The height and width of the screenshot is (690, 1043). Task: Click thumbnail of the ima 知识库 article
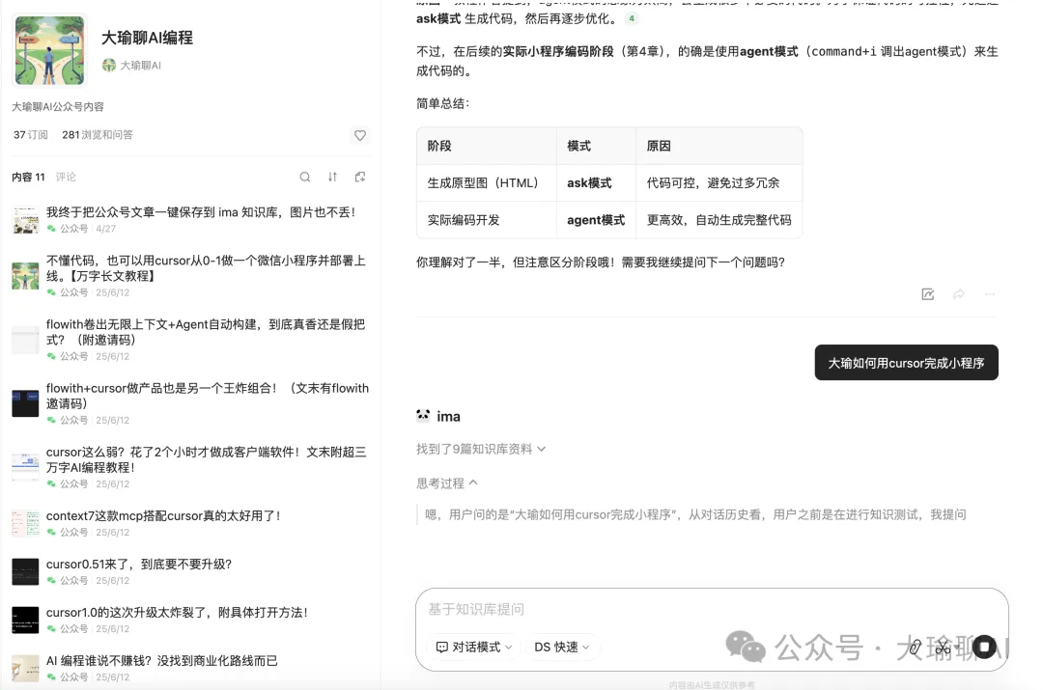[25, 220]
